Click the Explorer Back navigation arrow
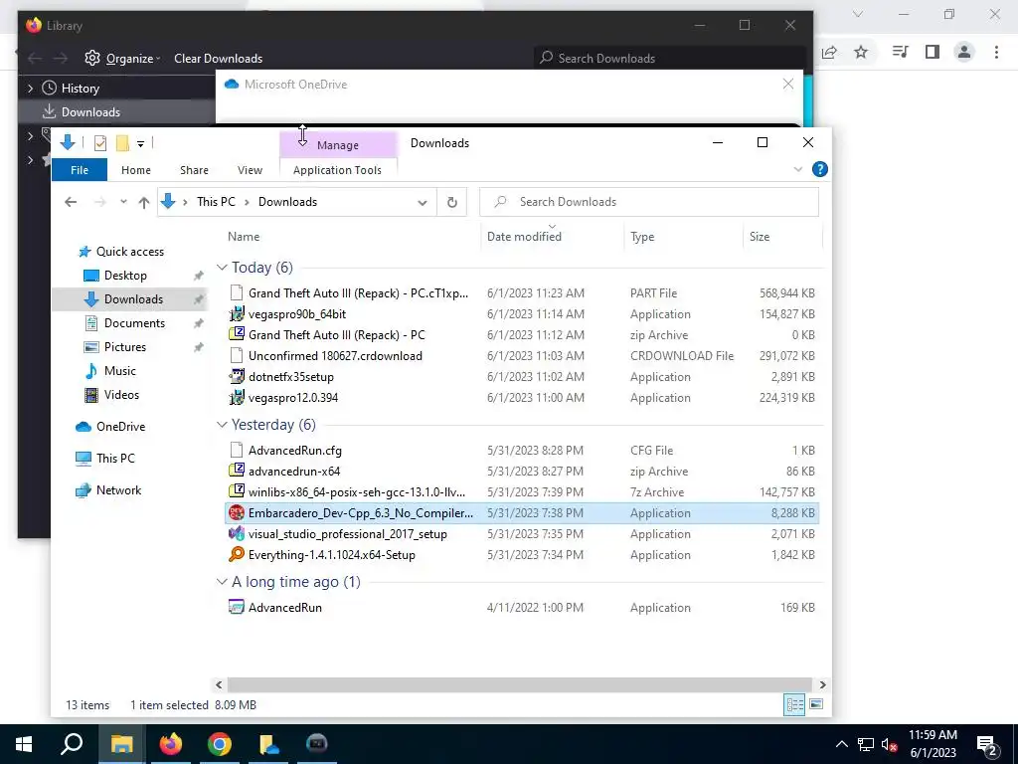Screen dimensions: 1018x764 pos(71,202)
